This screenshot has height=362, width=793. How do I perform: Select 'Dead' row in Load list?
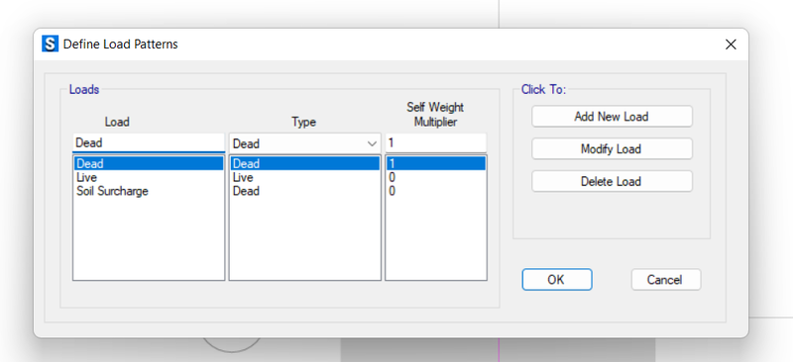coord(149,163)
